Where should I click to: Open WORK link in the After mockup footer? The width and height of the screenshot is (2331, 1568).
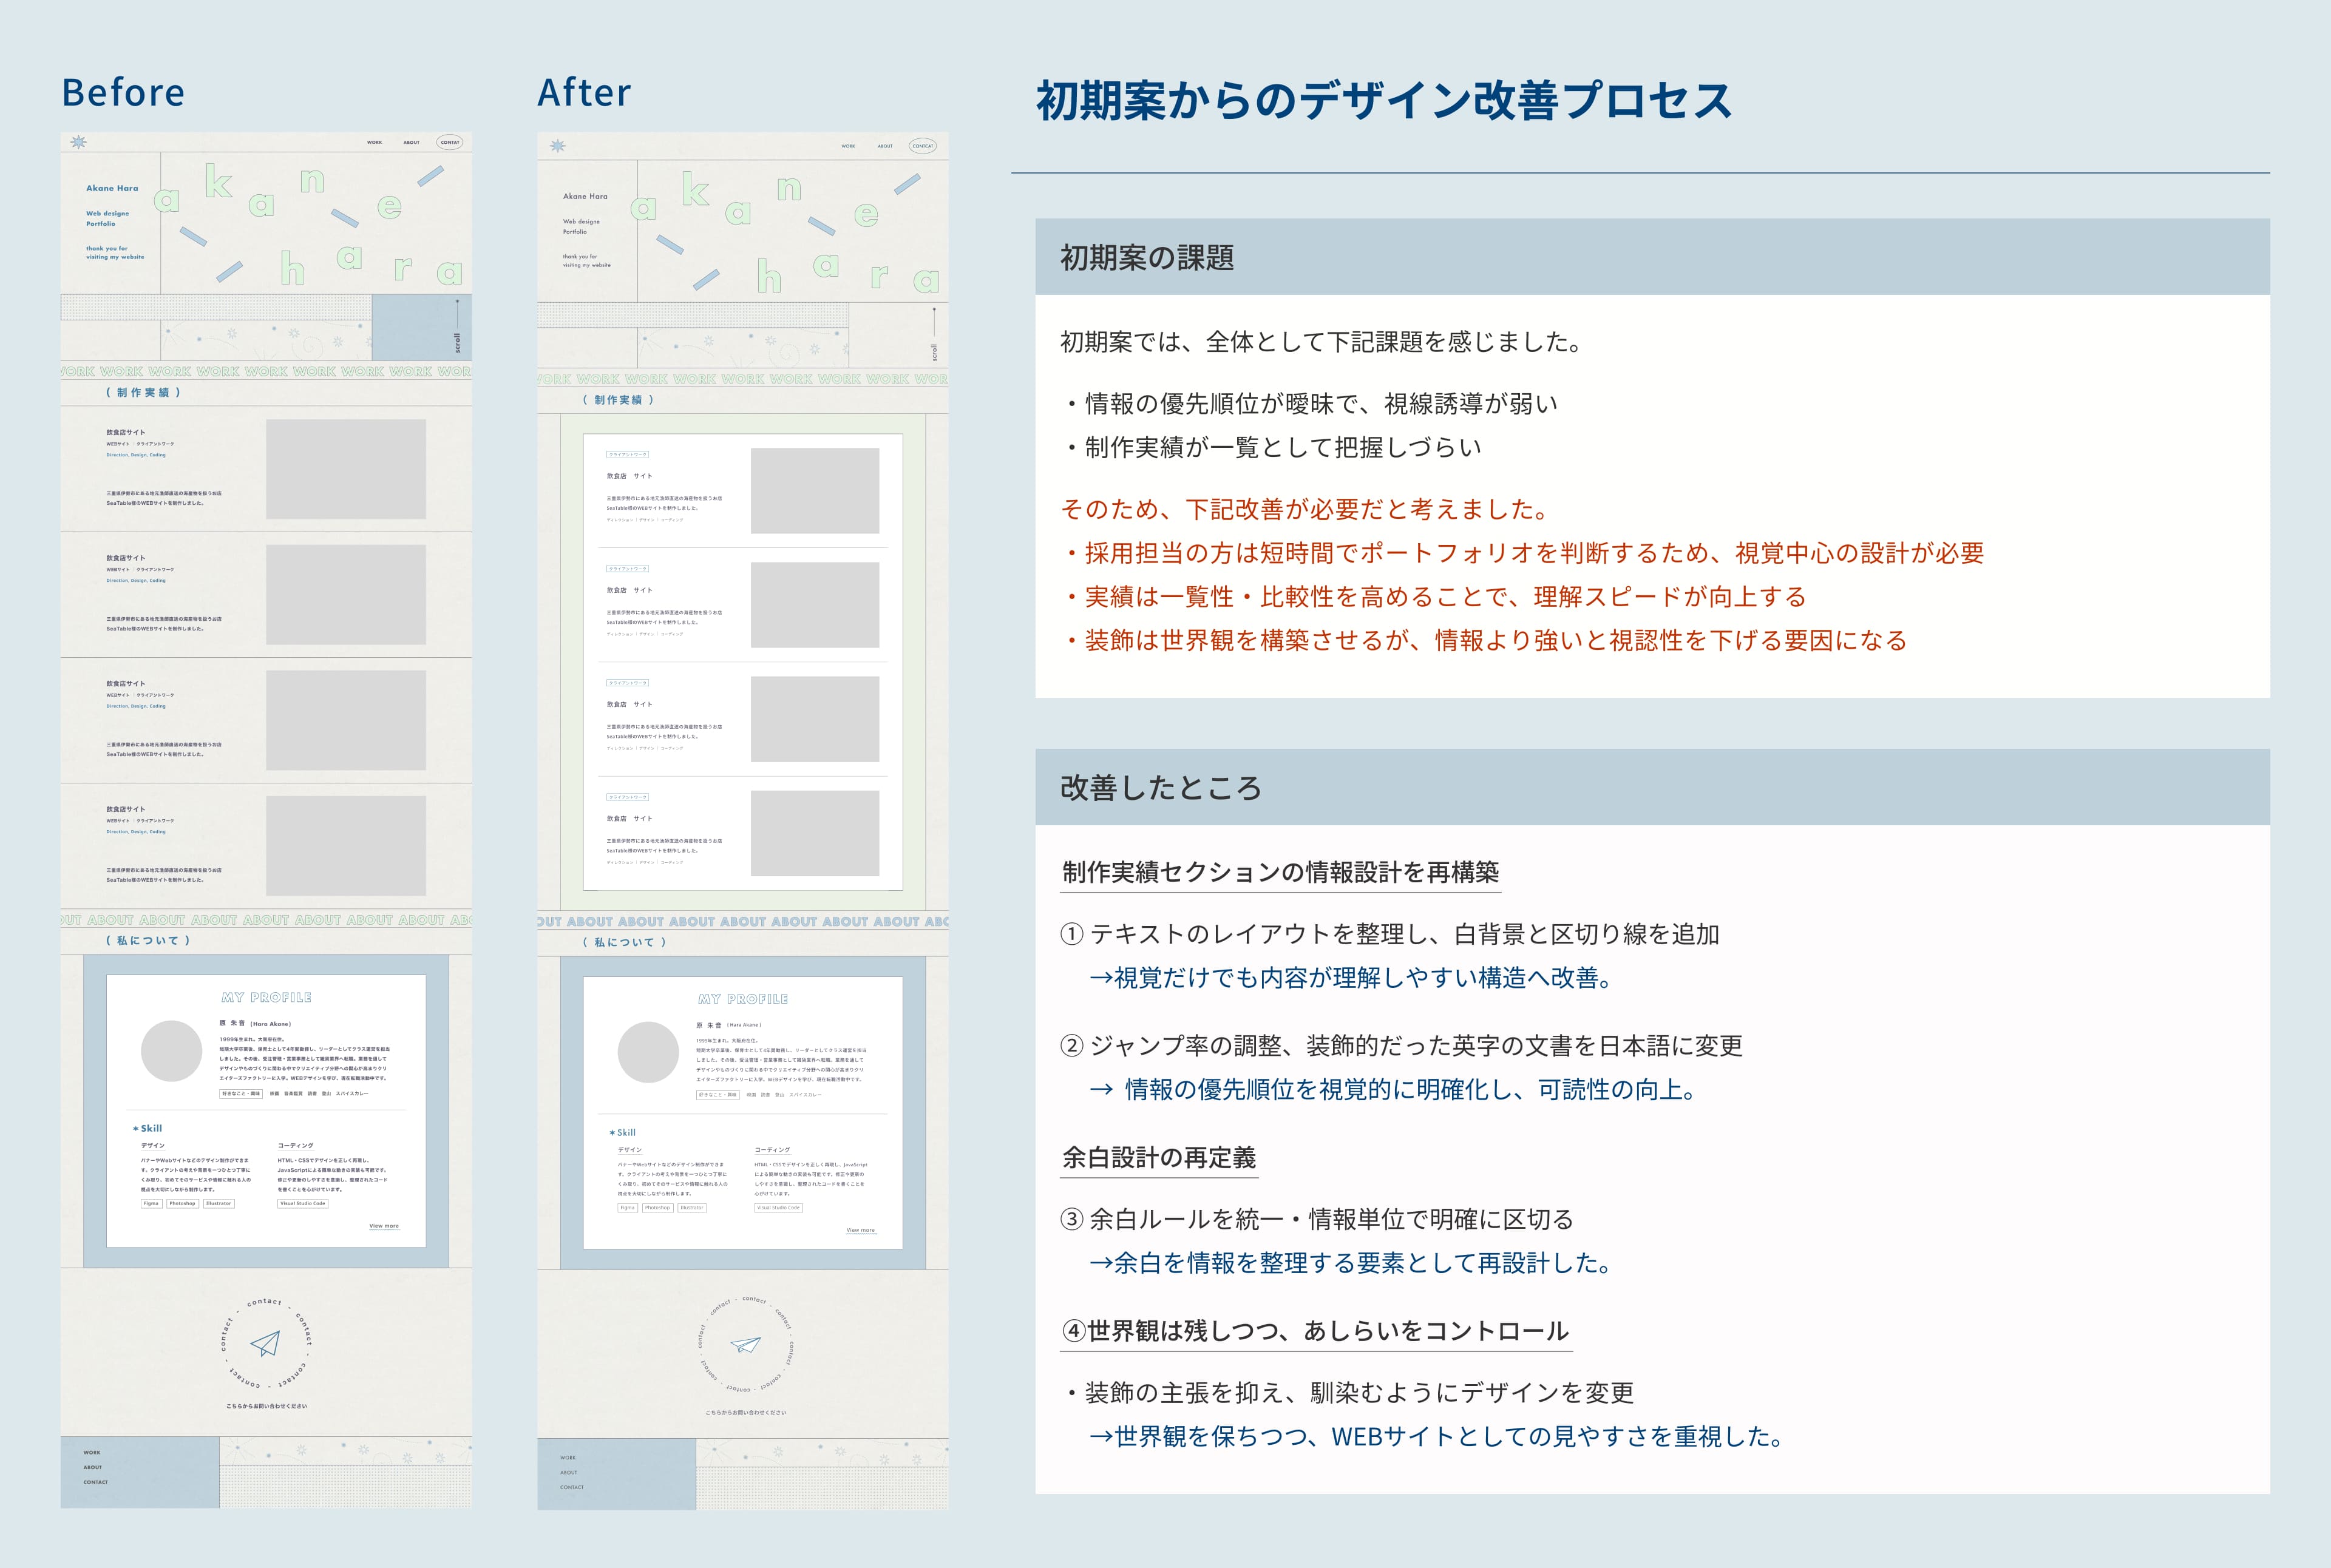click(x=568, y=1458)
